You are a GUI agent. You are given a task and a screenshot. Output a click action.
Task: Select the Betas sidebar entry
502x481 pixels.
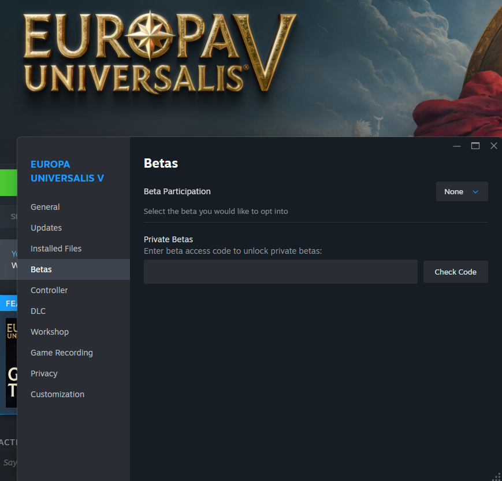(41, 269)
